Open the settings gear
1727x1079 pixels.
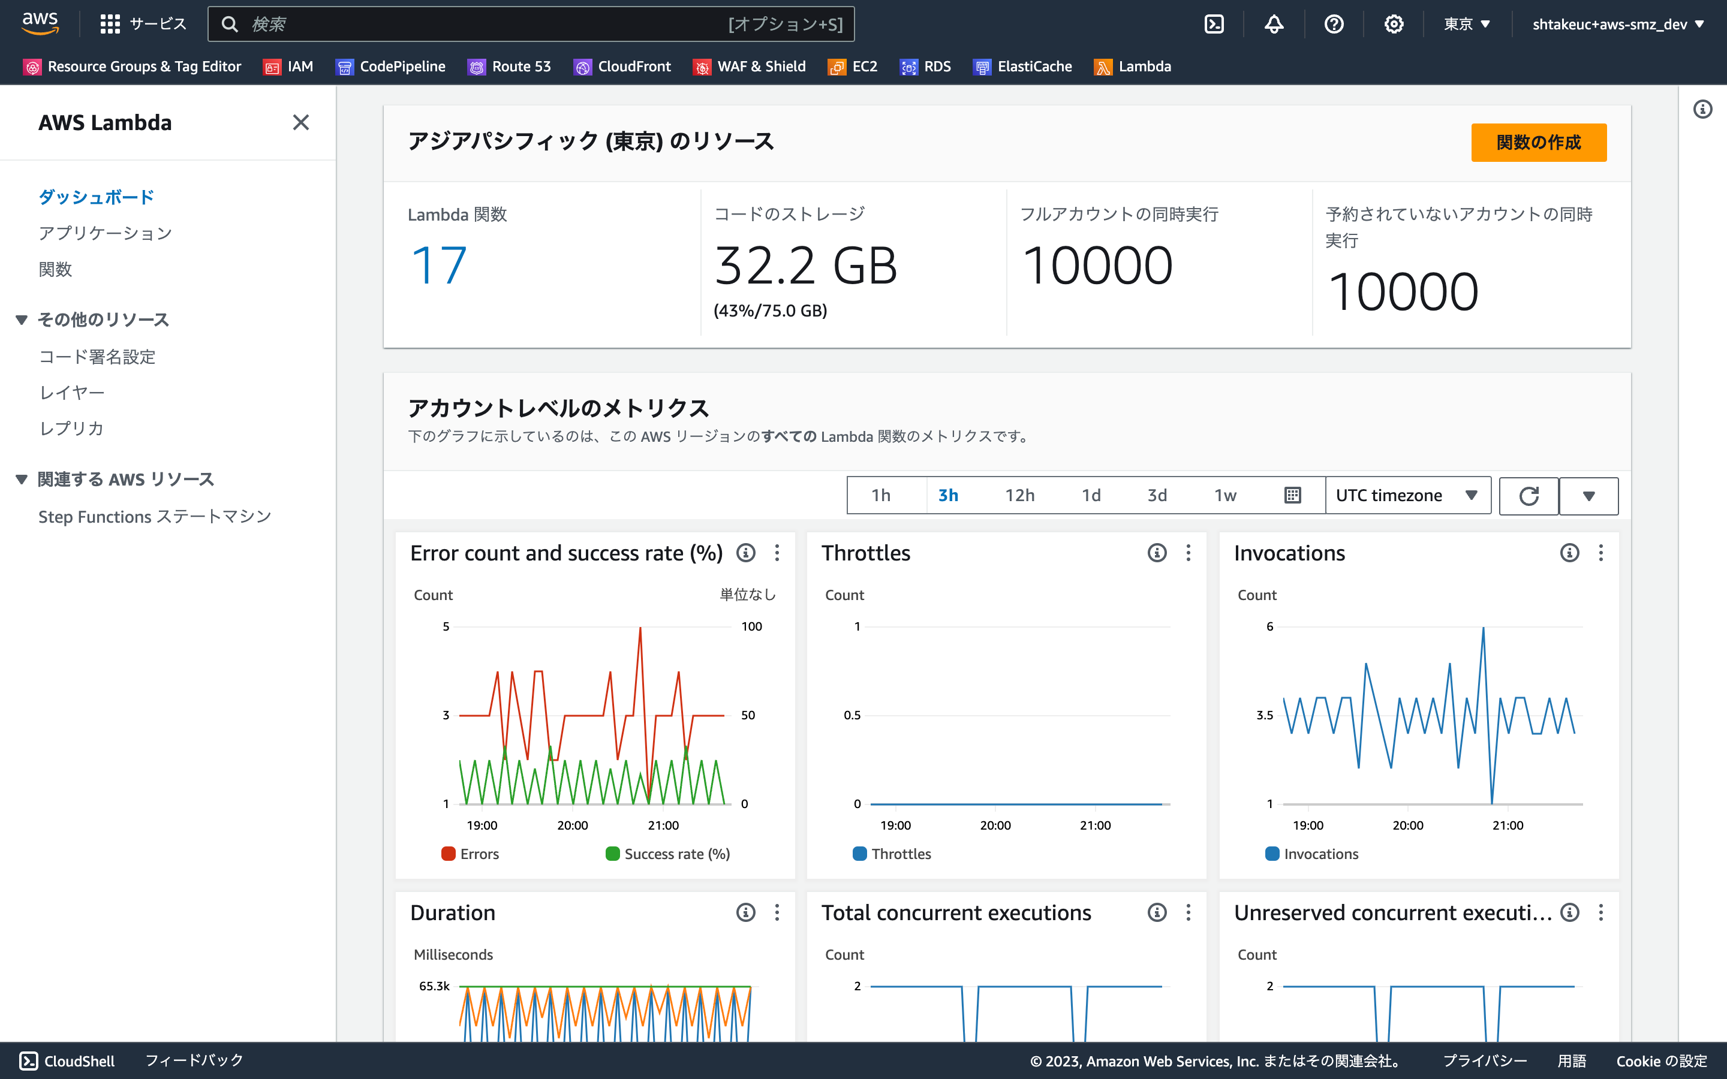[1394, 24]
